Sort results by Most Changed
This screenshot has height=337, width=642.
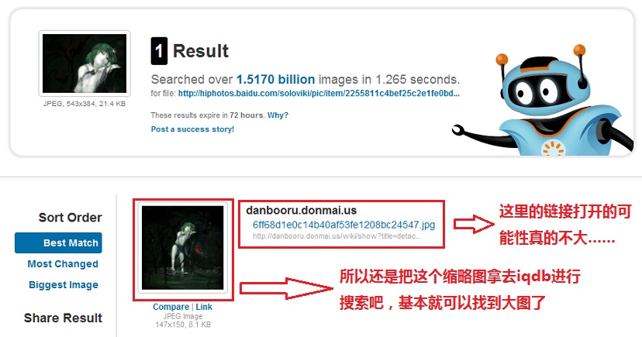point(63,264)
